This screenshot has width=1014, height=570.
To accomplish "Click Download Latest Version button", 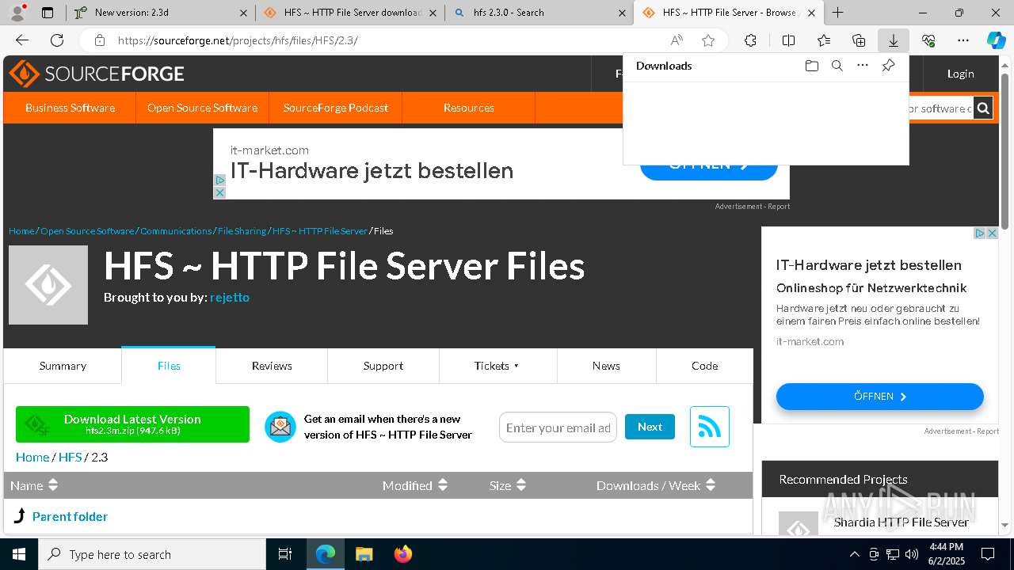I will click(x=132, y=424).
